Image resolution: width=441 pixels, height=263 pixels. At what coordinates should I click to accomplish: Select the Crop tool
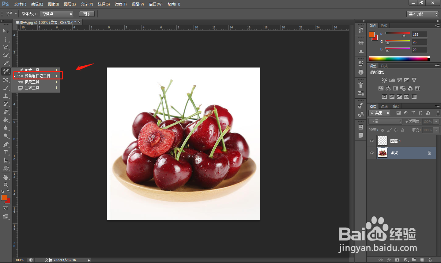pos(6,63)
